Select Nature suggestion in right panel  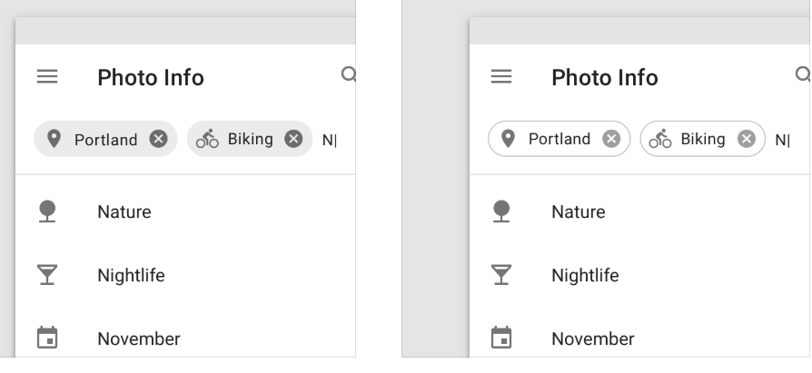639,211
